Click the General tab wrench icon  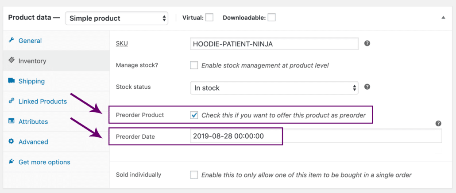(x=12, y=40)
